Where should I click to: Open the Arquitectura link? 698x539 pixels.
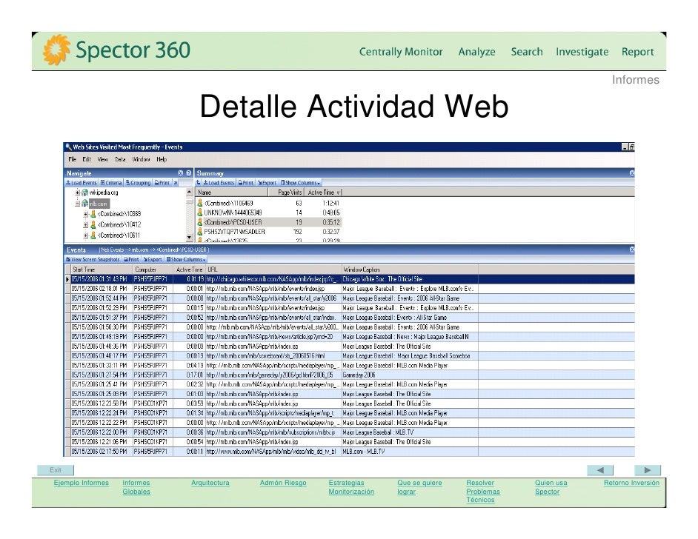(x=210, y=483)
